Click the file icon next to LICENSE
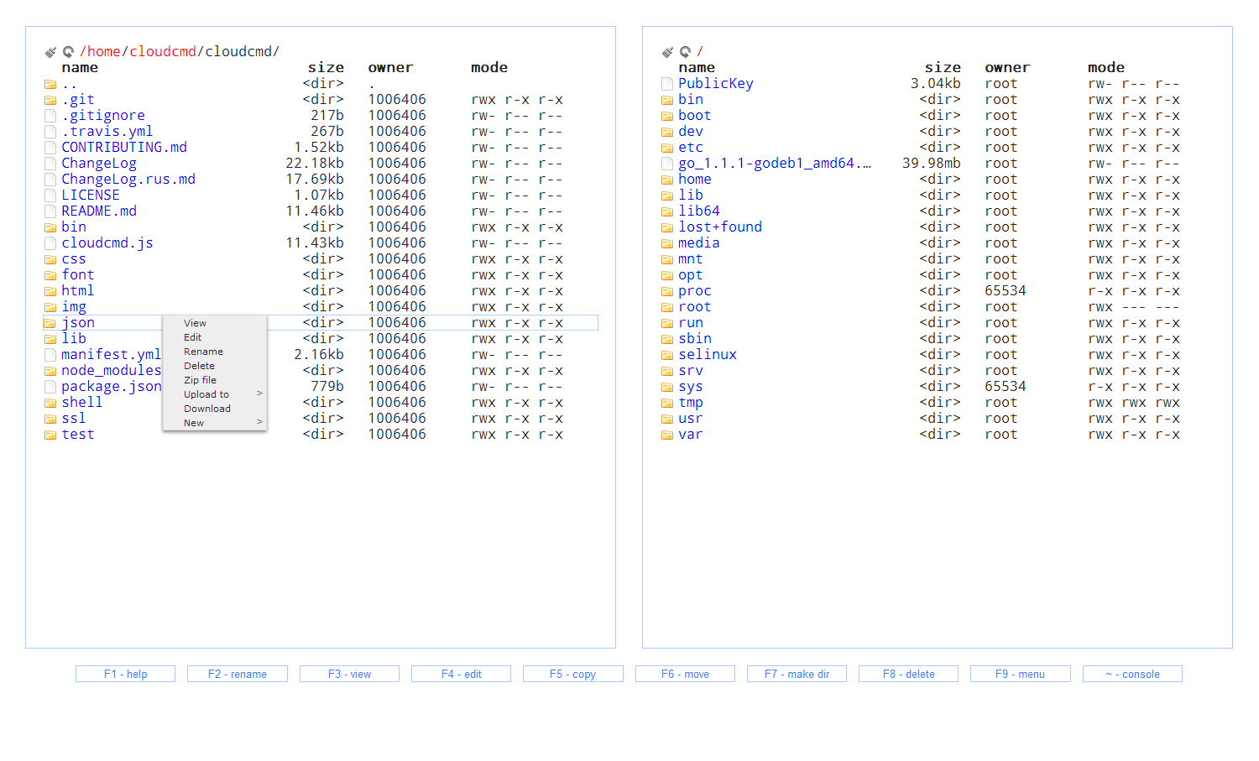 (x=50, y=195)
